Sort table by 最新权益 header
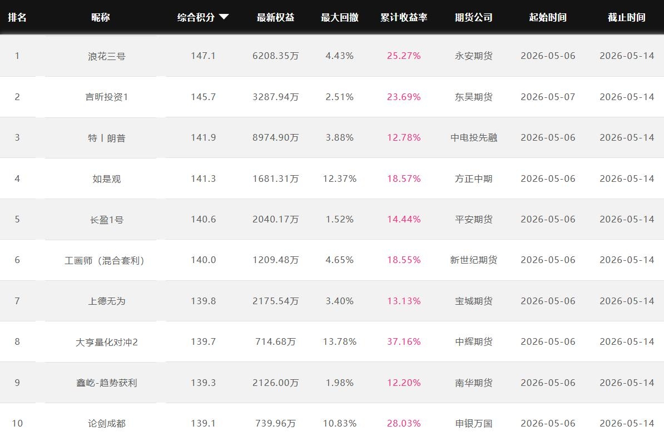Image resolution: width=664 pixels, height=441 pixels. [x=276, y=17]
